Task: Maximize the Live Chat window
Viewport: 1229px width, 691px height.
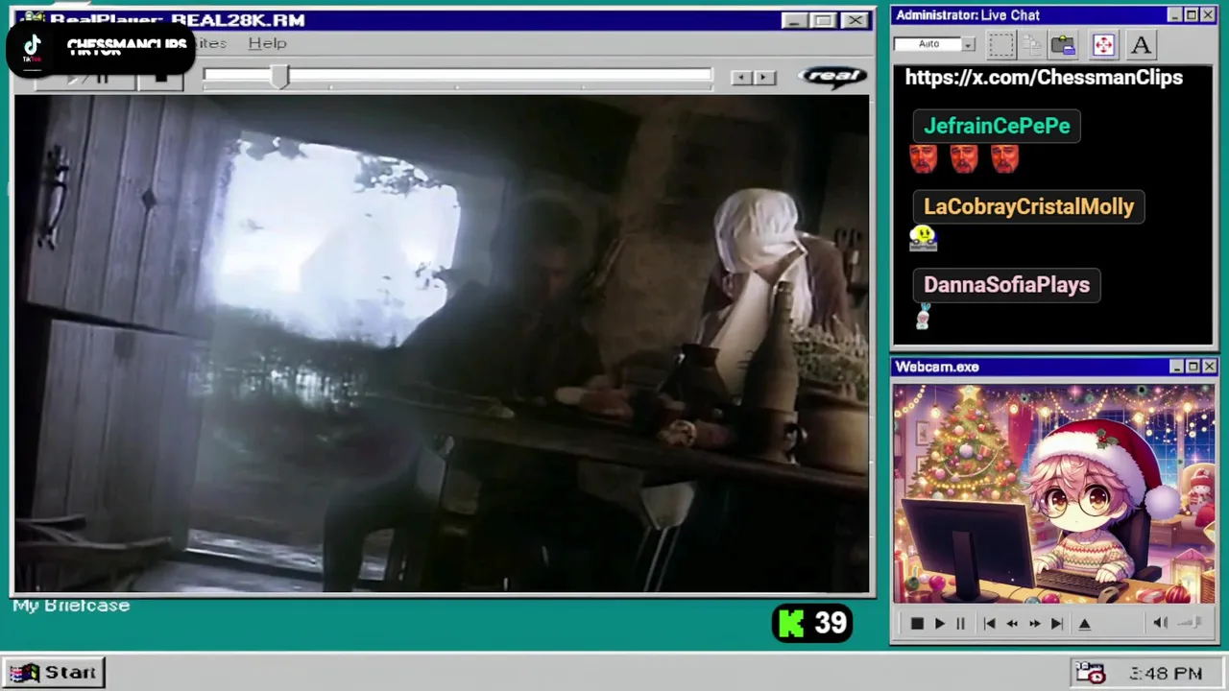Action: click(x=1192, y=15)
